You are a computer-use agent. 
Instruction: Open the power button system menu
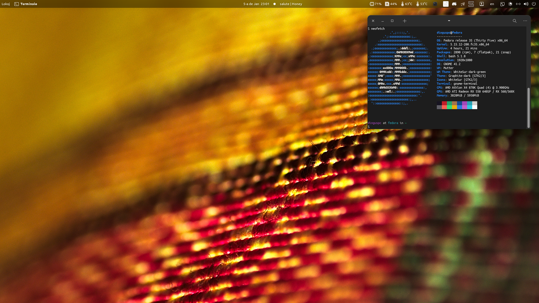(x=534, y=4)
